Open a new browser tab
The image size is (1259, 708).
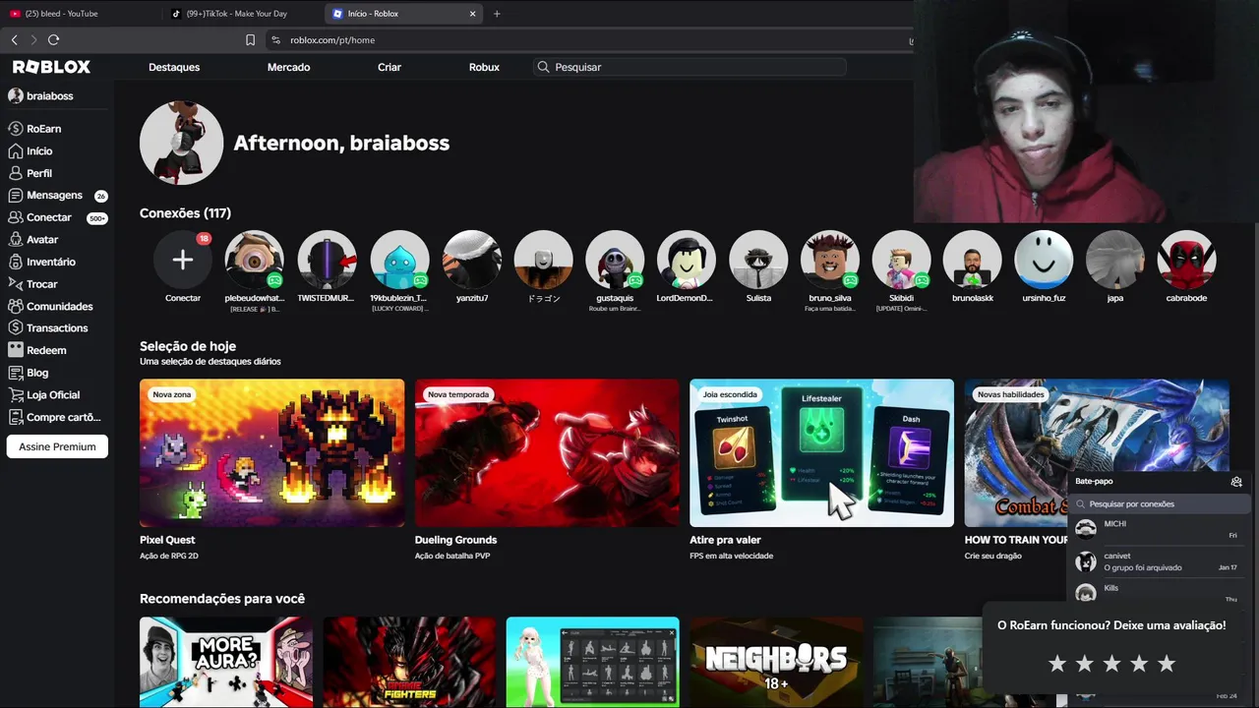[497, 14]
